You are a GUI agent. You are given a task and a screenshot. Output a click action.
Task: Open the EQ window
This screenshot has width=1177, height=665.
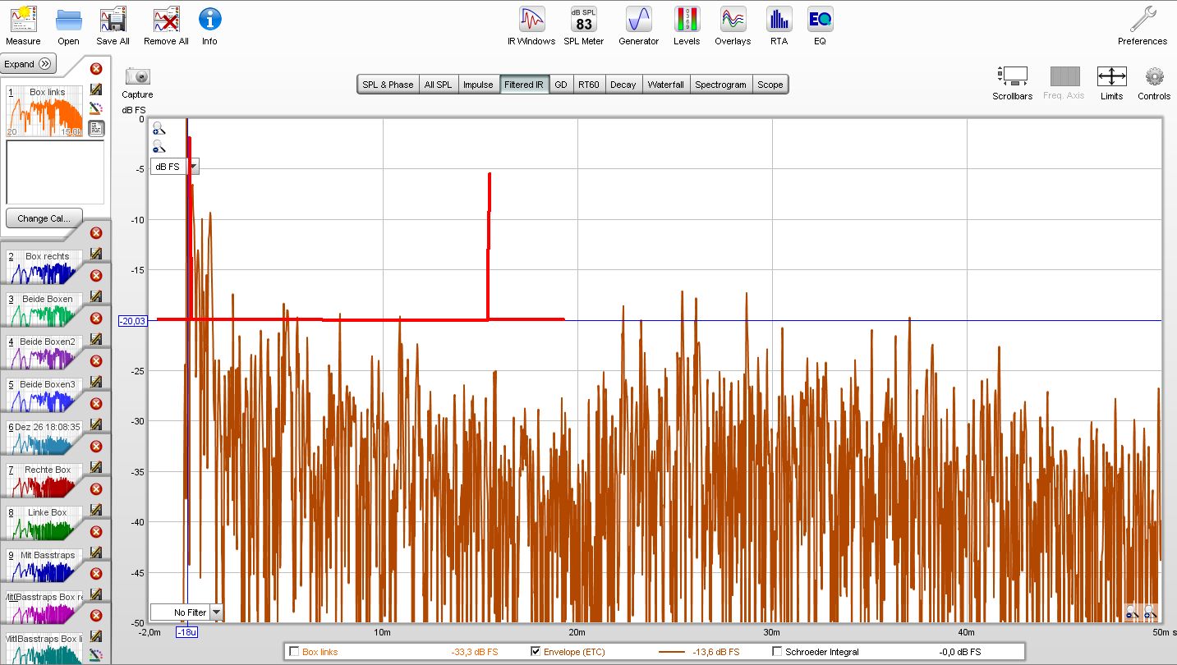click(820, 25)
